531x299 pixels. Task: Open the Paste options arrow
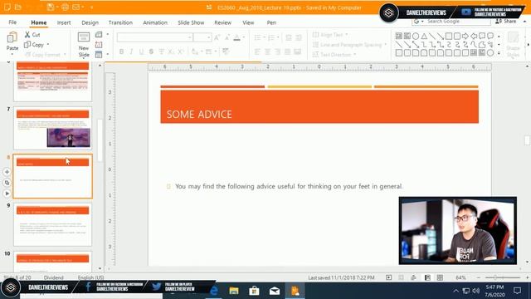[x=12, y=54]
